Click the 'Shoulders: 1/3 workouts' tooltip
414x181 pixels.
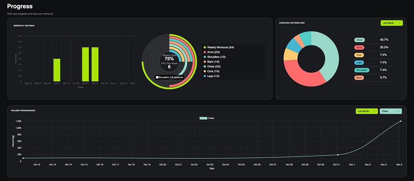coord(169,77)
